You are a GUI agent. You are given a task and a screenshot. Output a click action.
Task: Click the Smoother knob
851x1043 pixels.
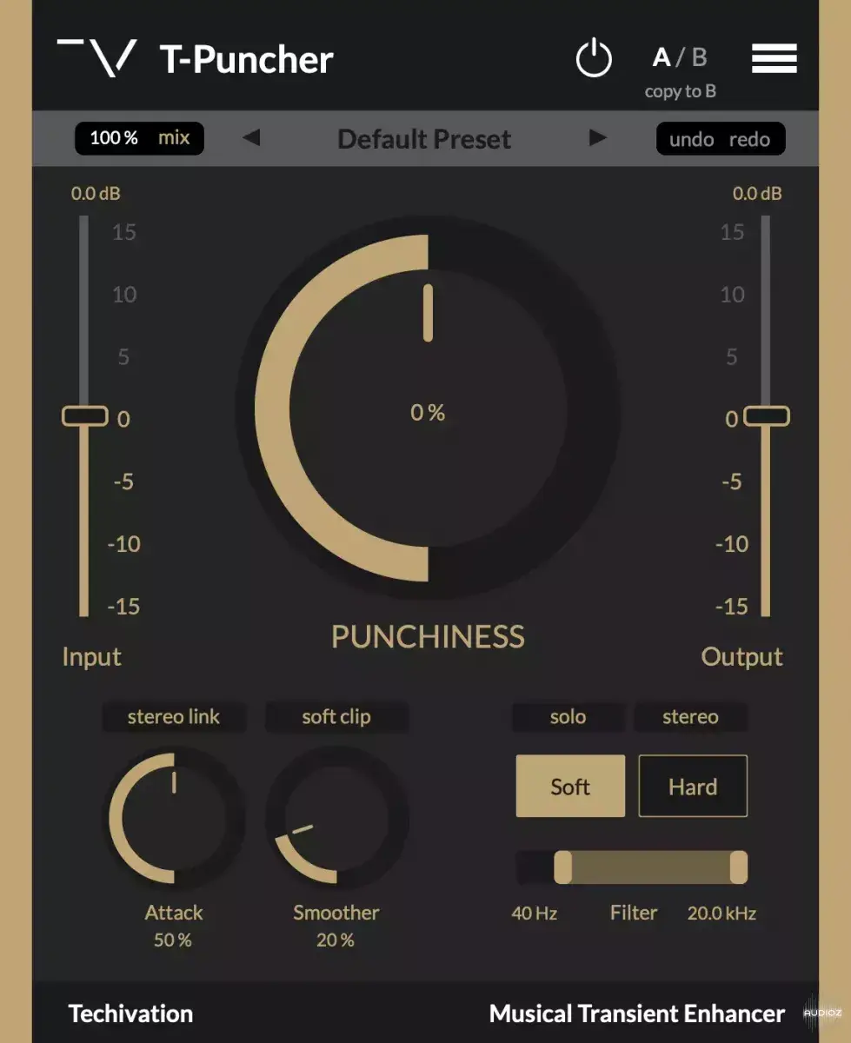click(336, 818)
